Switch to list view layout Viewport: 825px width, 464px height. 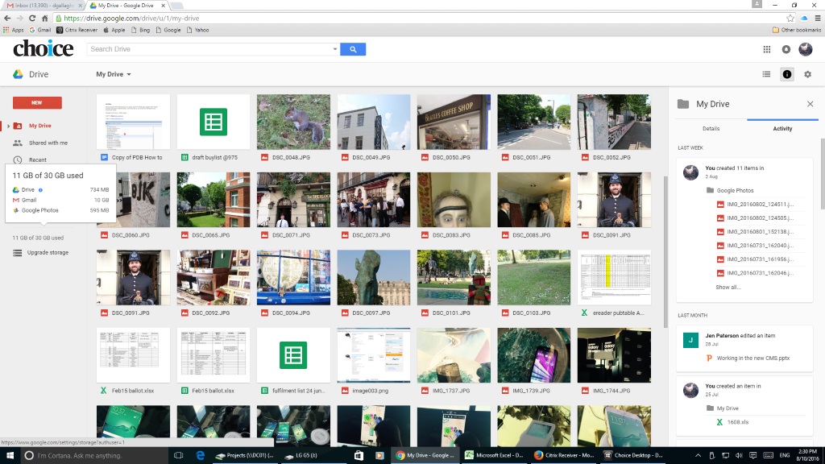766,74
